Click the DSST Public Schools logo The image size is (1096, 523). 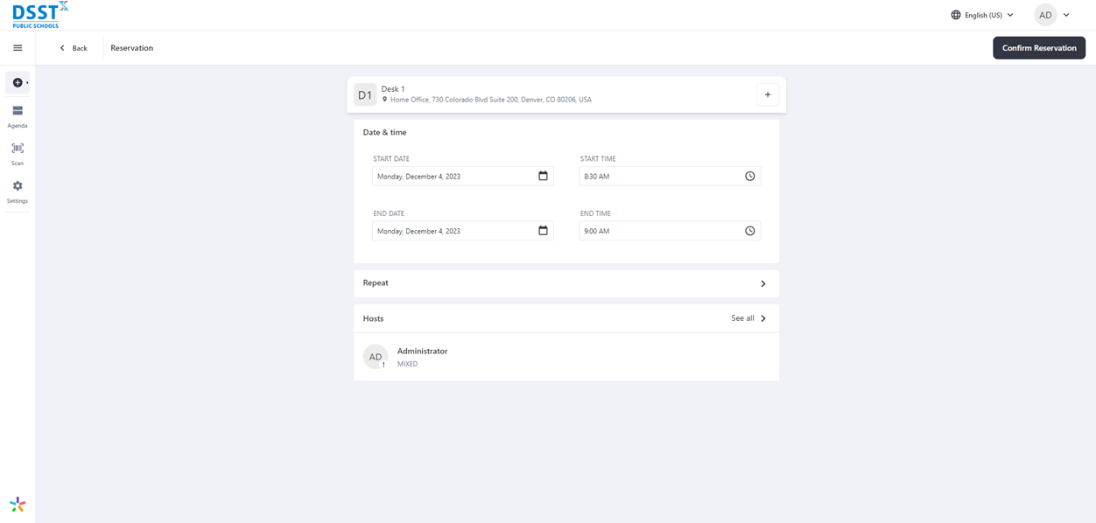40,15
